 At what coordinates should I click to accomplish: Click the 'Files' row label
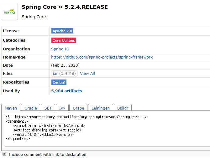tap(8, 74)
